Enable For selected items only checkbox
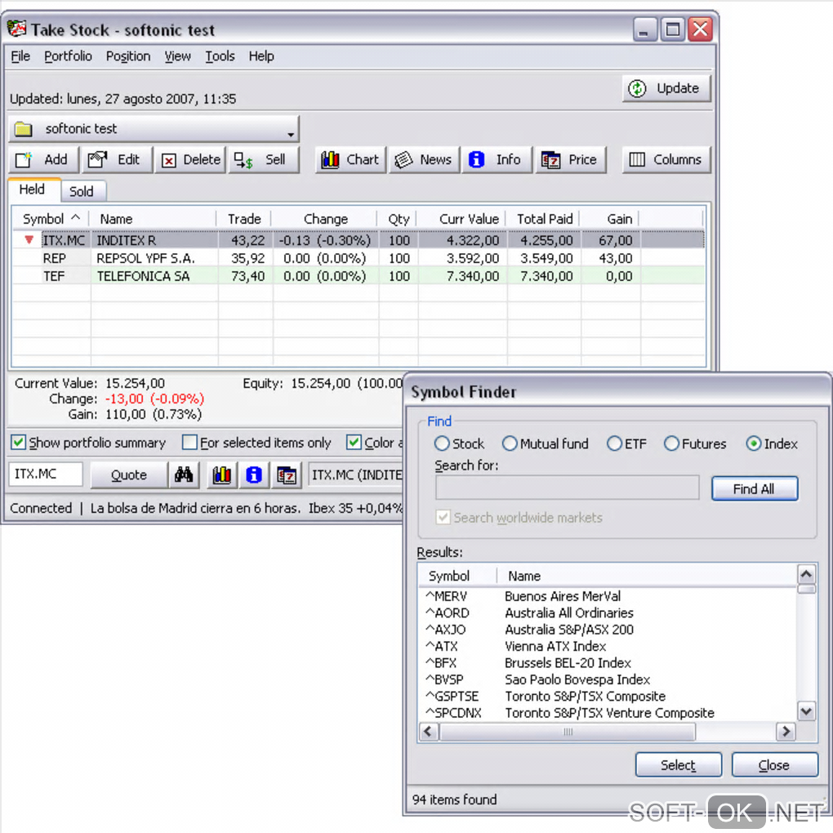 point(189,443)
